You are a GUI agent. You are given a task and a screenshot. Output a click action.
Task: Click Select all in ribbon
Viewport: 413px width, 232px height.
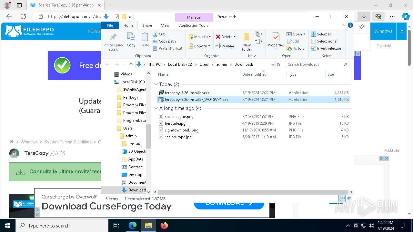(x=321, y=34)
